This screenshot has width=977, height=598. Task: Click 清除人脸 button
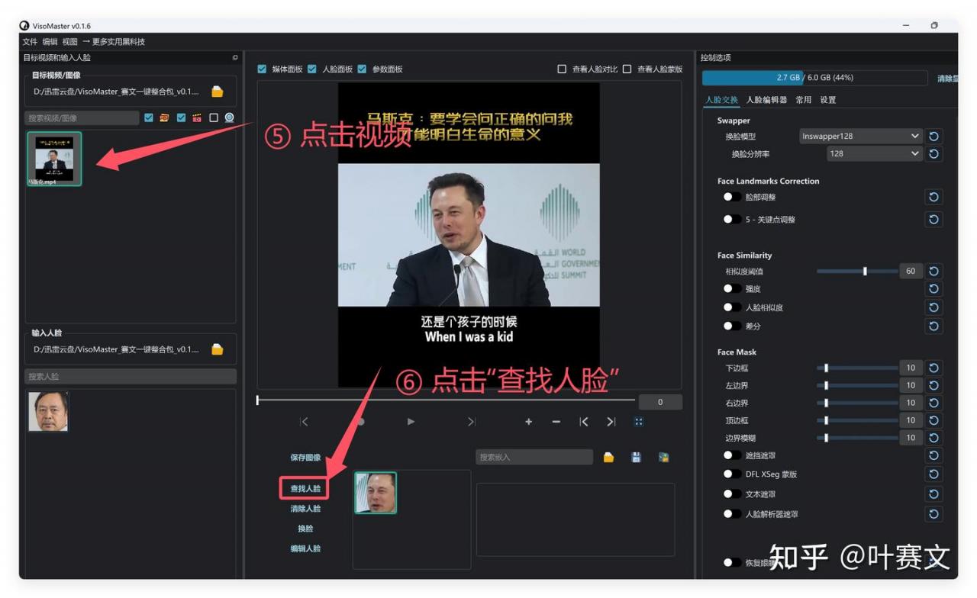(x=305, y=508)
